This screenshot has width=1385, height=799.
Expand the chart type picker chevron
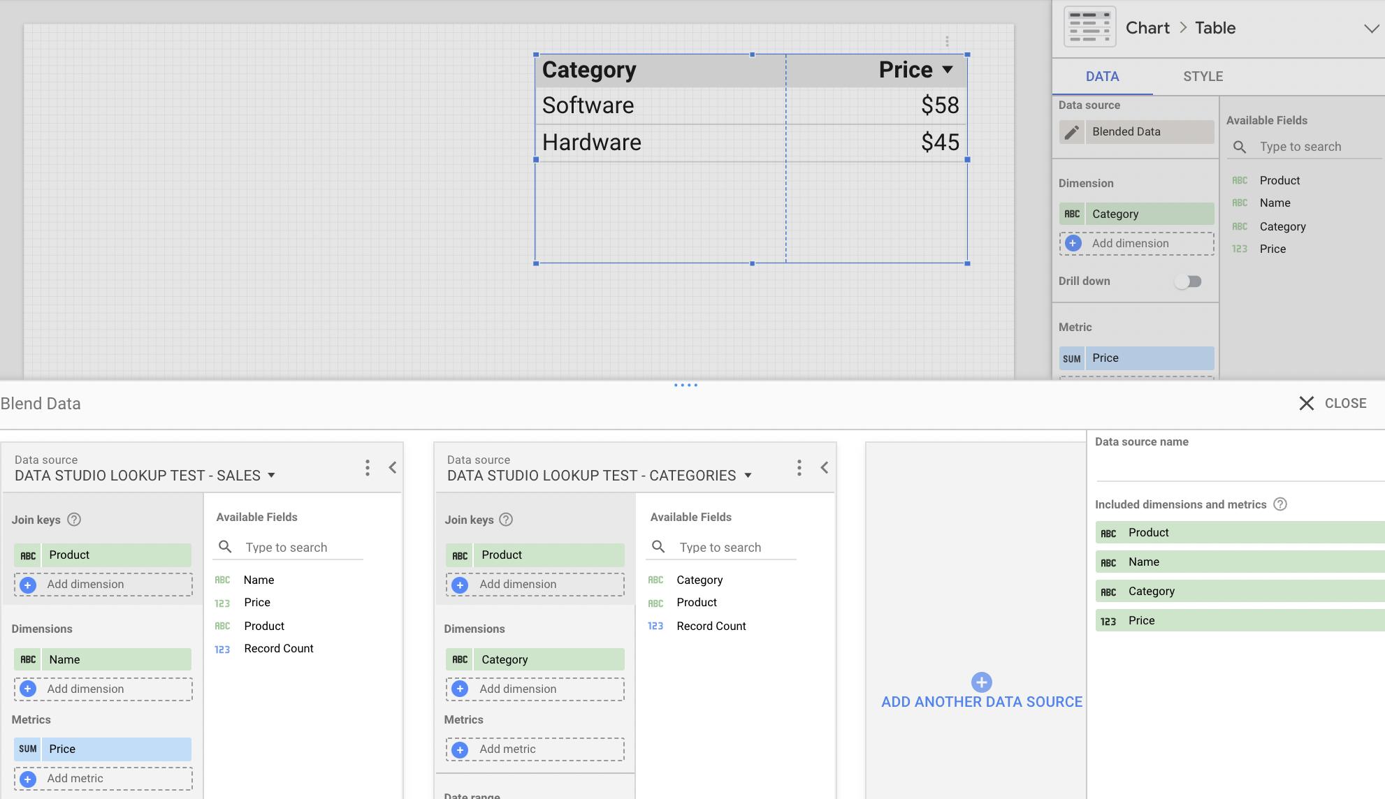point(1371,29)
